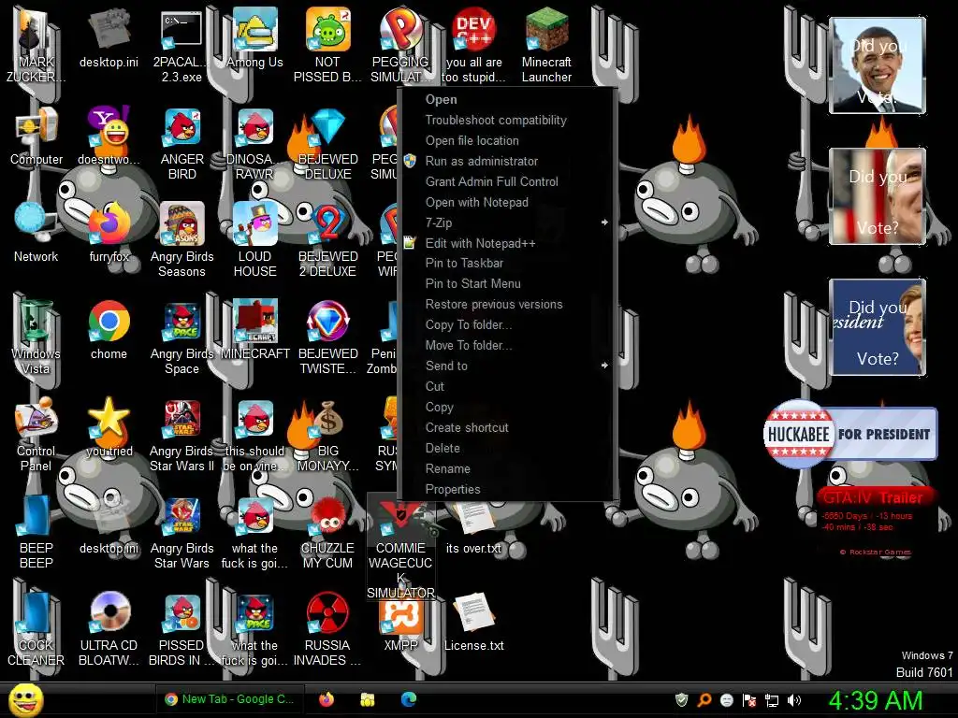Click the Windows Vista recycle bin icon
Screen dimensions: 958x718
click(x=36, y=337)
